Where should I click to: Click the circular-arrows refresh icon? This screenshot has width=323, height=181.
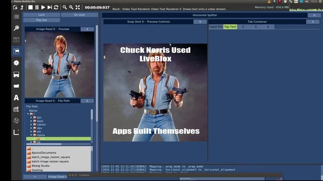coord(56,8)
